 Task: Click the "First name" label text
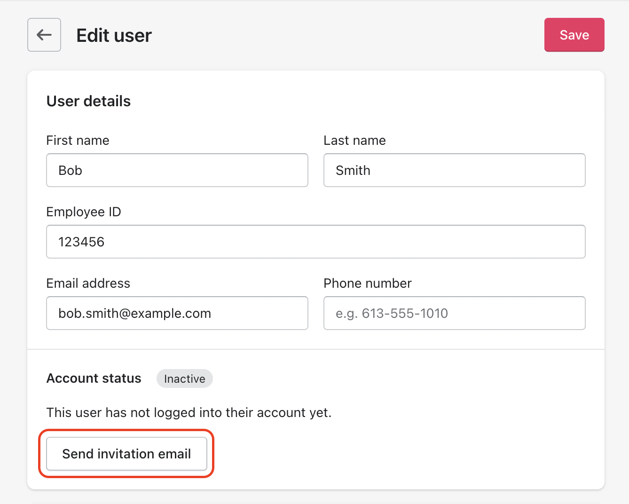coord(78,141)
